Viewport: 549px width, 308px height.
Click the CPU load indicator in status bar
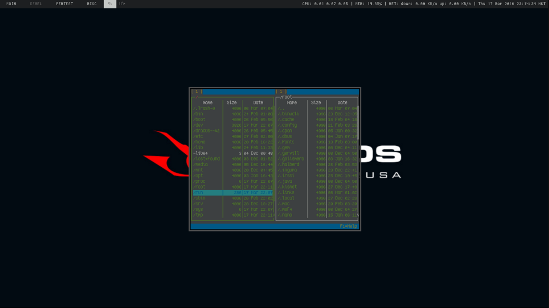[325, 4]
